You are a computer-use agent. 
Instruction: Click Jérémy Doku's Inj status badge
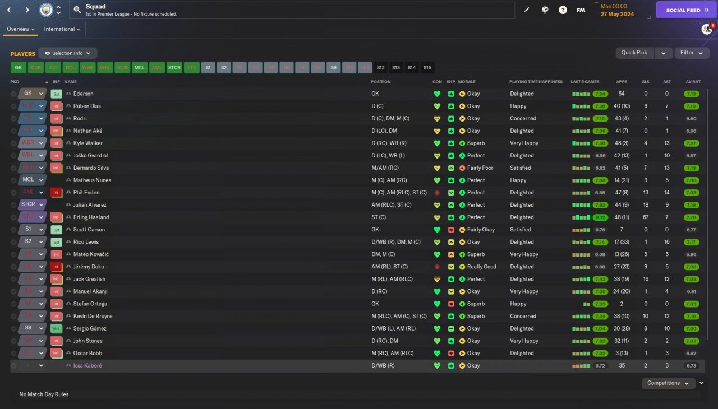[56, 267]
